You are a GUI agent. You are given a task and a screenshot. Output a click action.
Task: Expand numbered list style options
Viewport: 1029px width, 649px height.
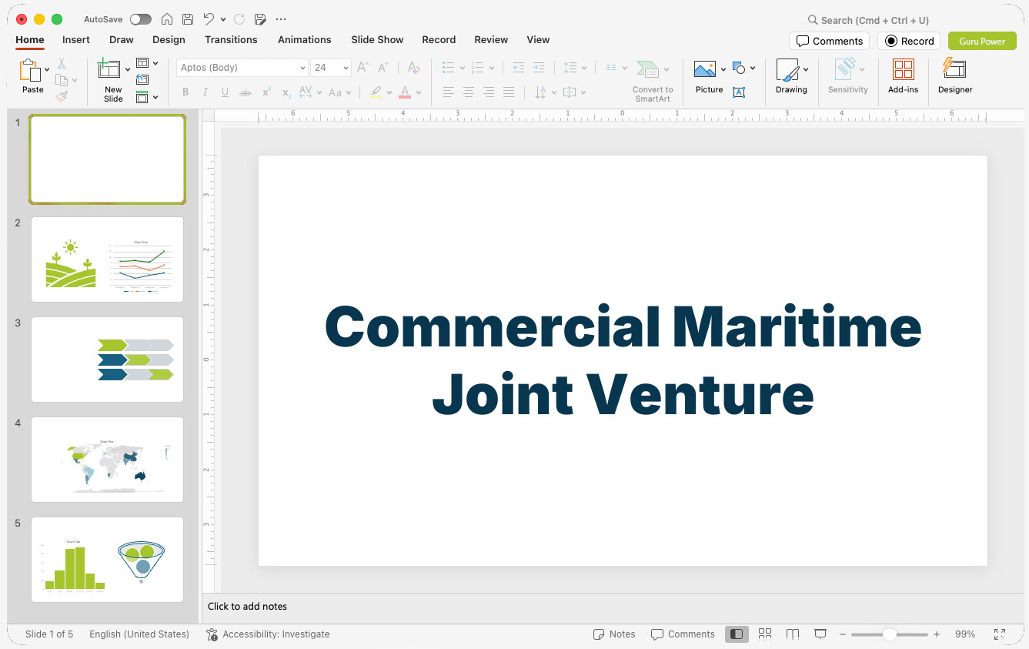[492, 68]
